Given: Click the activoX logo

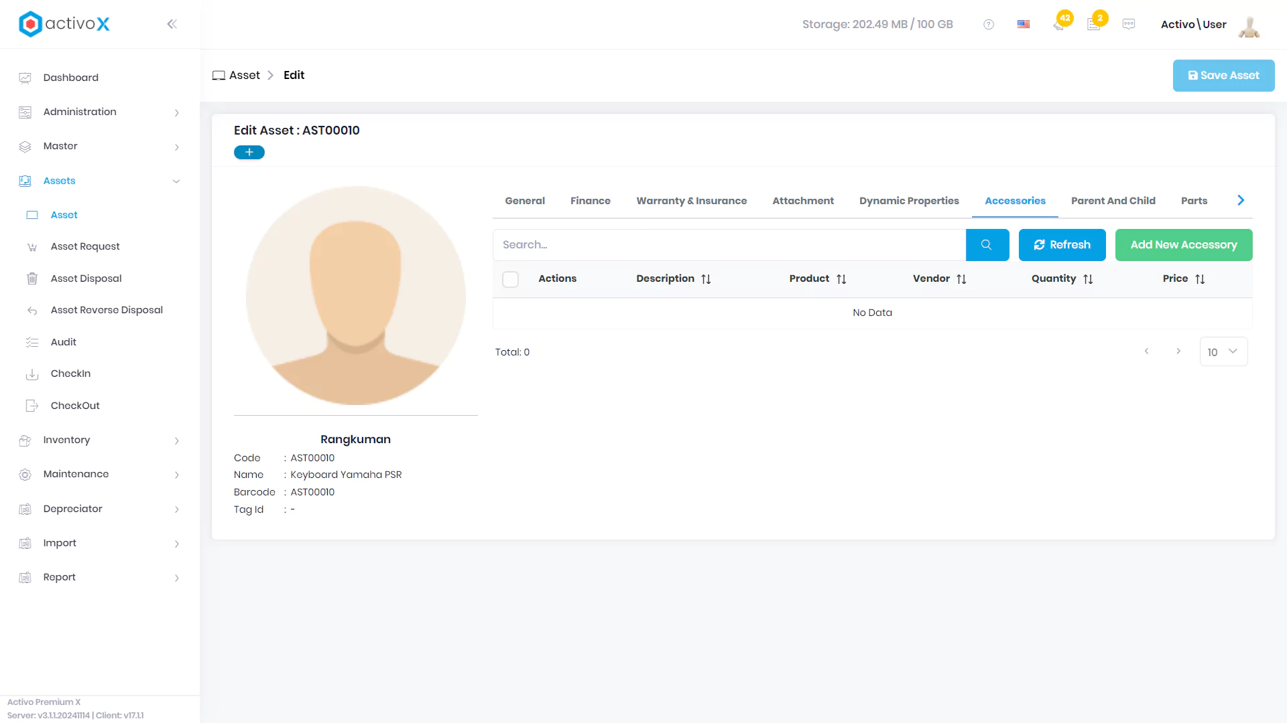Looking at the screenshot, I should [x=64, y=24].
